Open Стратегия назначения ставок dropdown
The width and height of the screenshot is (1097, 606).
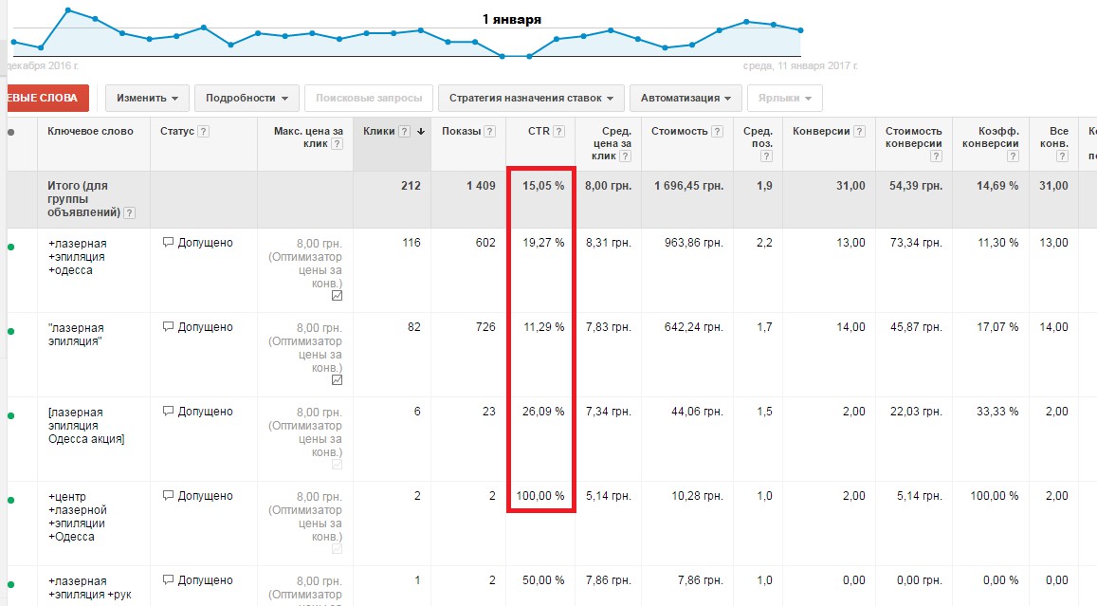coord(531,98)
